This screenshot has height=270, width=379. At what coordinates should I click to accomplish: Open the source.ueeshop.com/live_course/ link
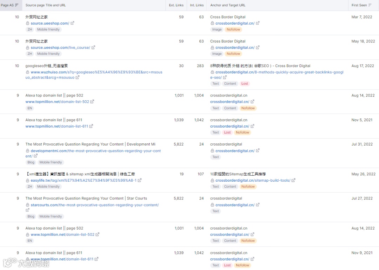pos(60,48)
